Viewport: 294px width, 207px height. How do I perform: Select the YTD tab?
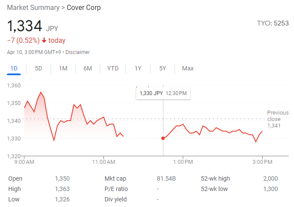(x=113, y=68)
